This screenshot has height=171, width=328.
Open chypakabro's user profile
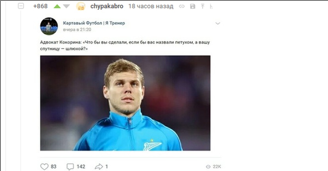click(107, 6)
